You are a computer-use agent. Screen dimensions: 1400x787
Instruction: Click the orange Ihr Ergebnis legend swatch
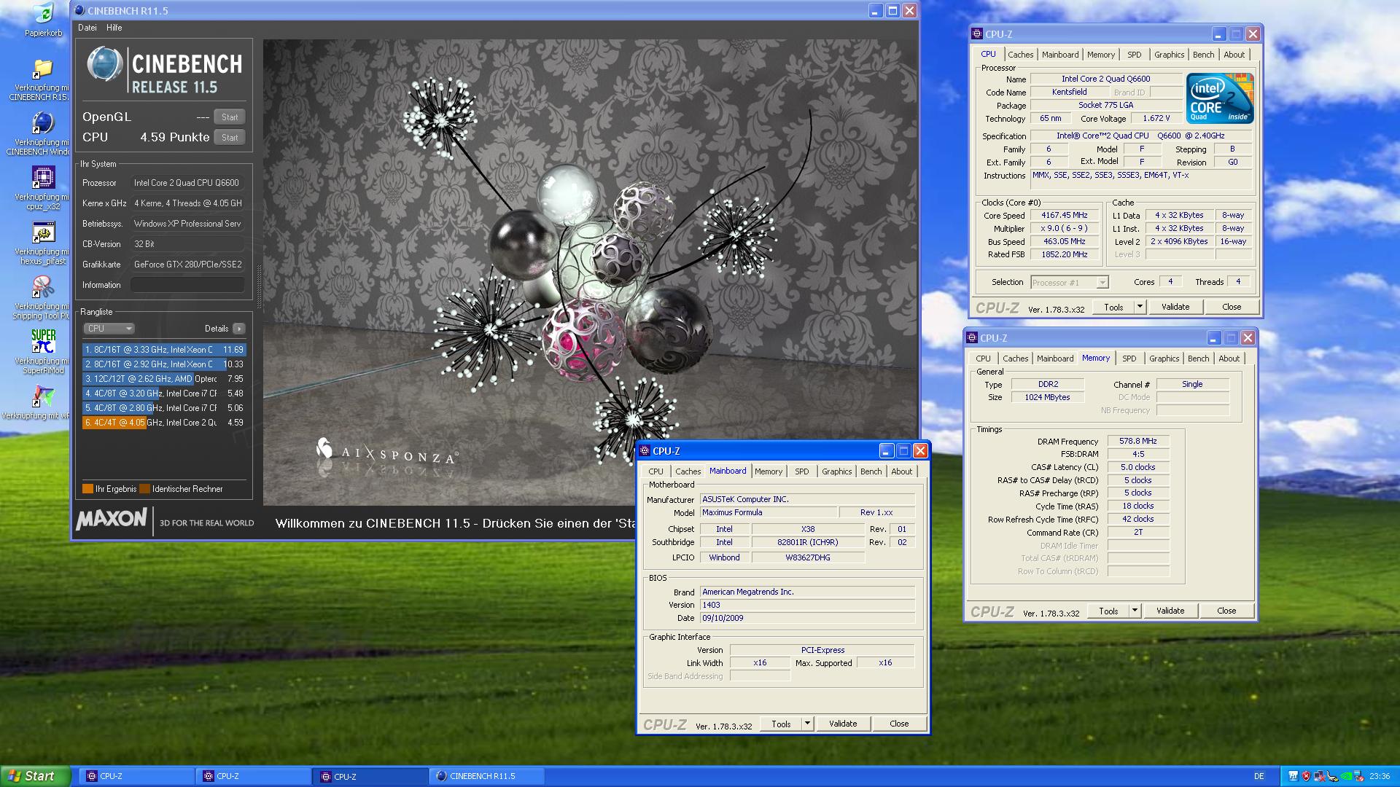tap(87, 489)
